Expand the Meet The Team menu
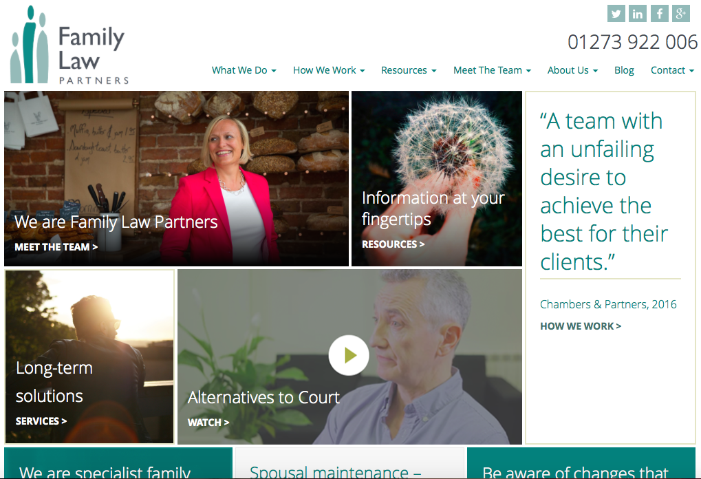The image size is (701, 479). click(x=493, y=70)
